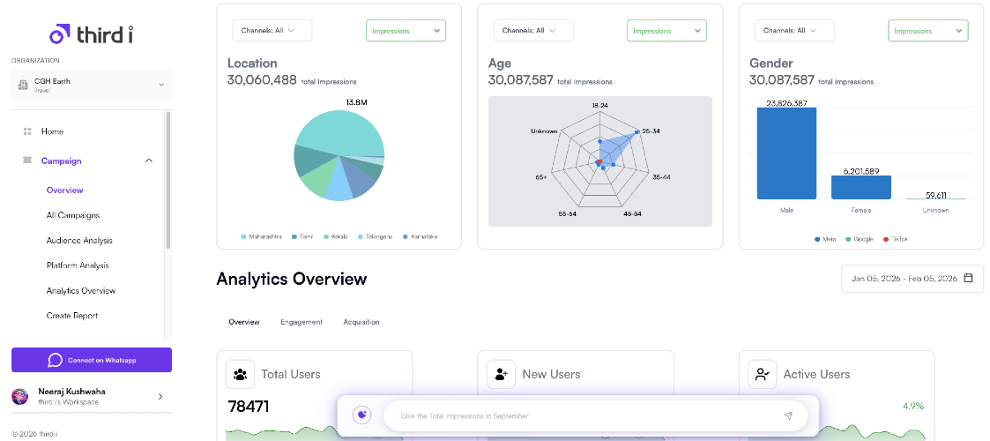Viewport: 990px width, 441px height.
Task: Click the 30,060,488 Location total
Action: tap(262, 79)
